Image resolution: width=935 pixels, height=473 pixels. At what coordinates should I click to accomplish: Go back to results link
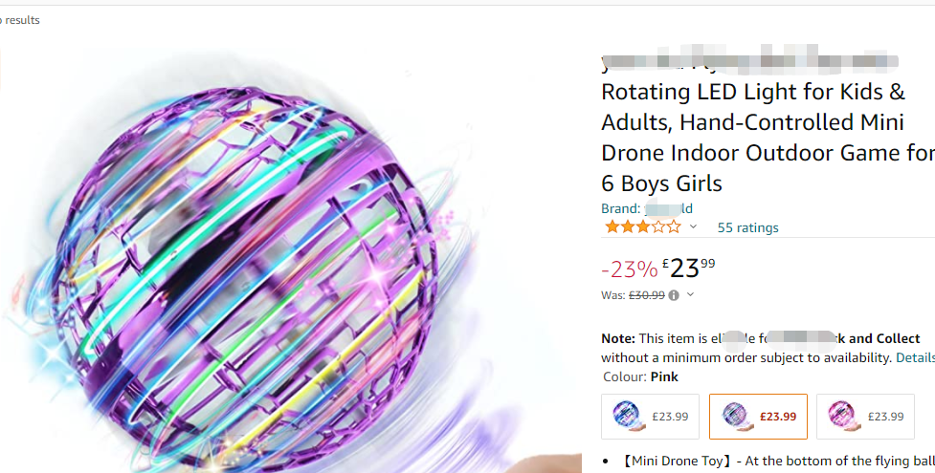(x=20, y=20)
